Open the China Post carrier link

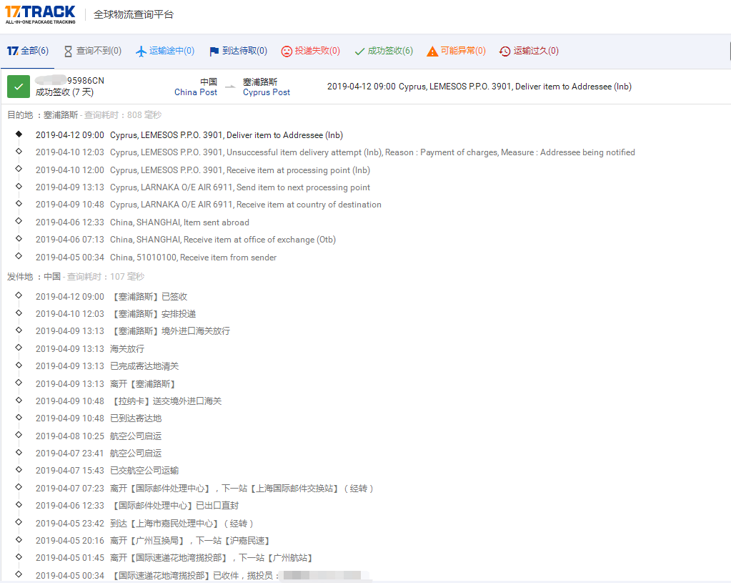point(195,92)
